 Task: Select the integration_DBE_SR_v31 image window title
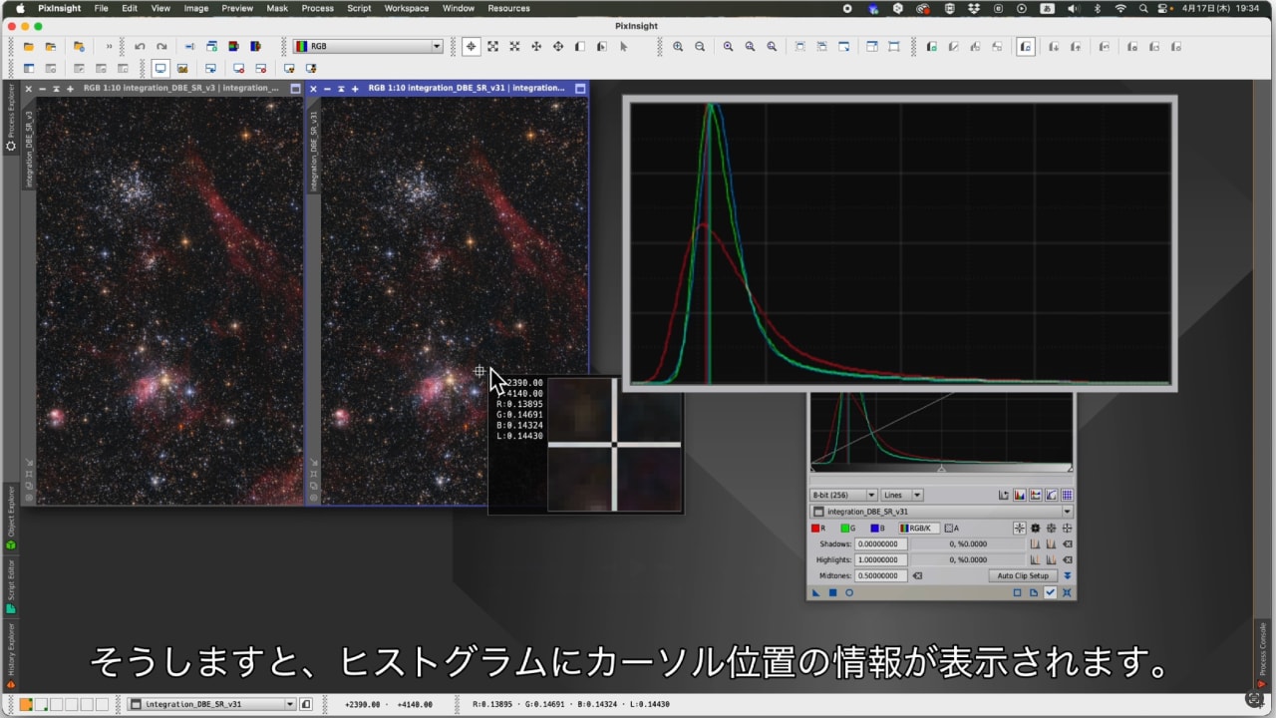(466, 88)
